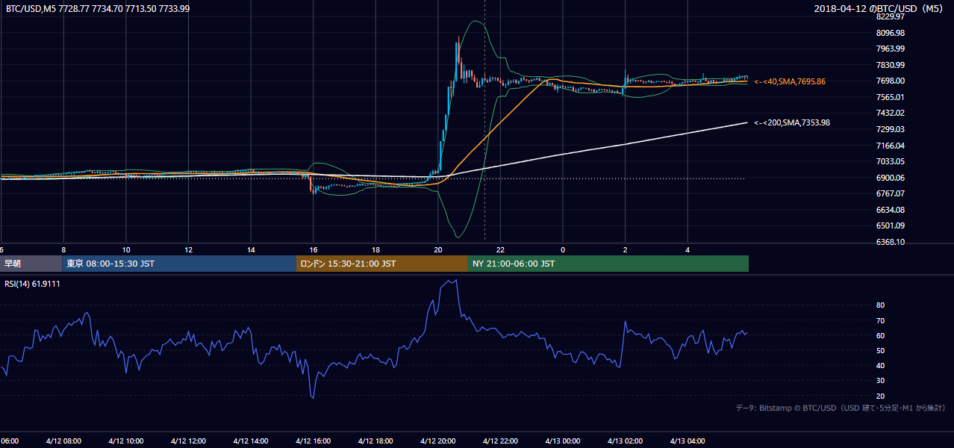The image size is (954, 448).
Task: Click the BTC/USD,M5 price header text
Action: pyautogui.click(x=98, y=8)
